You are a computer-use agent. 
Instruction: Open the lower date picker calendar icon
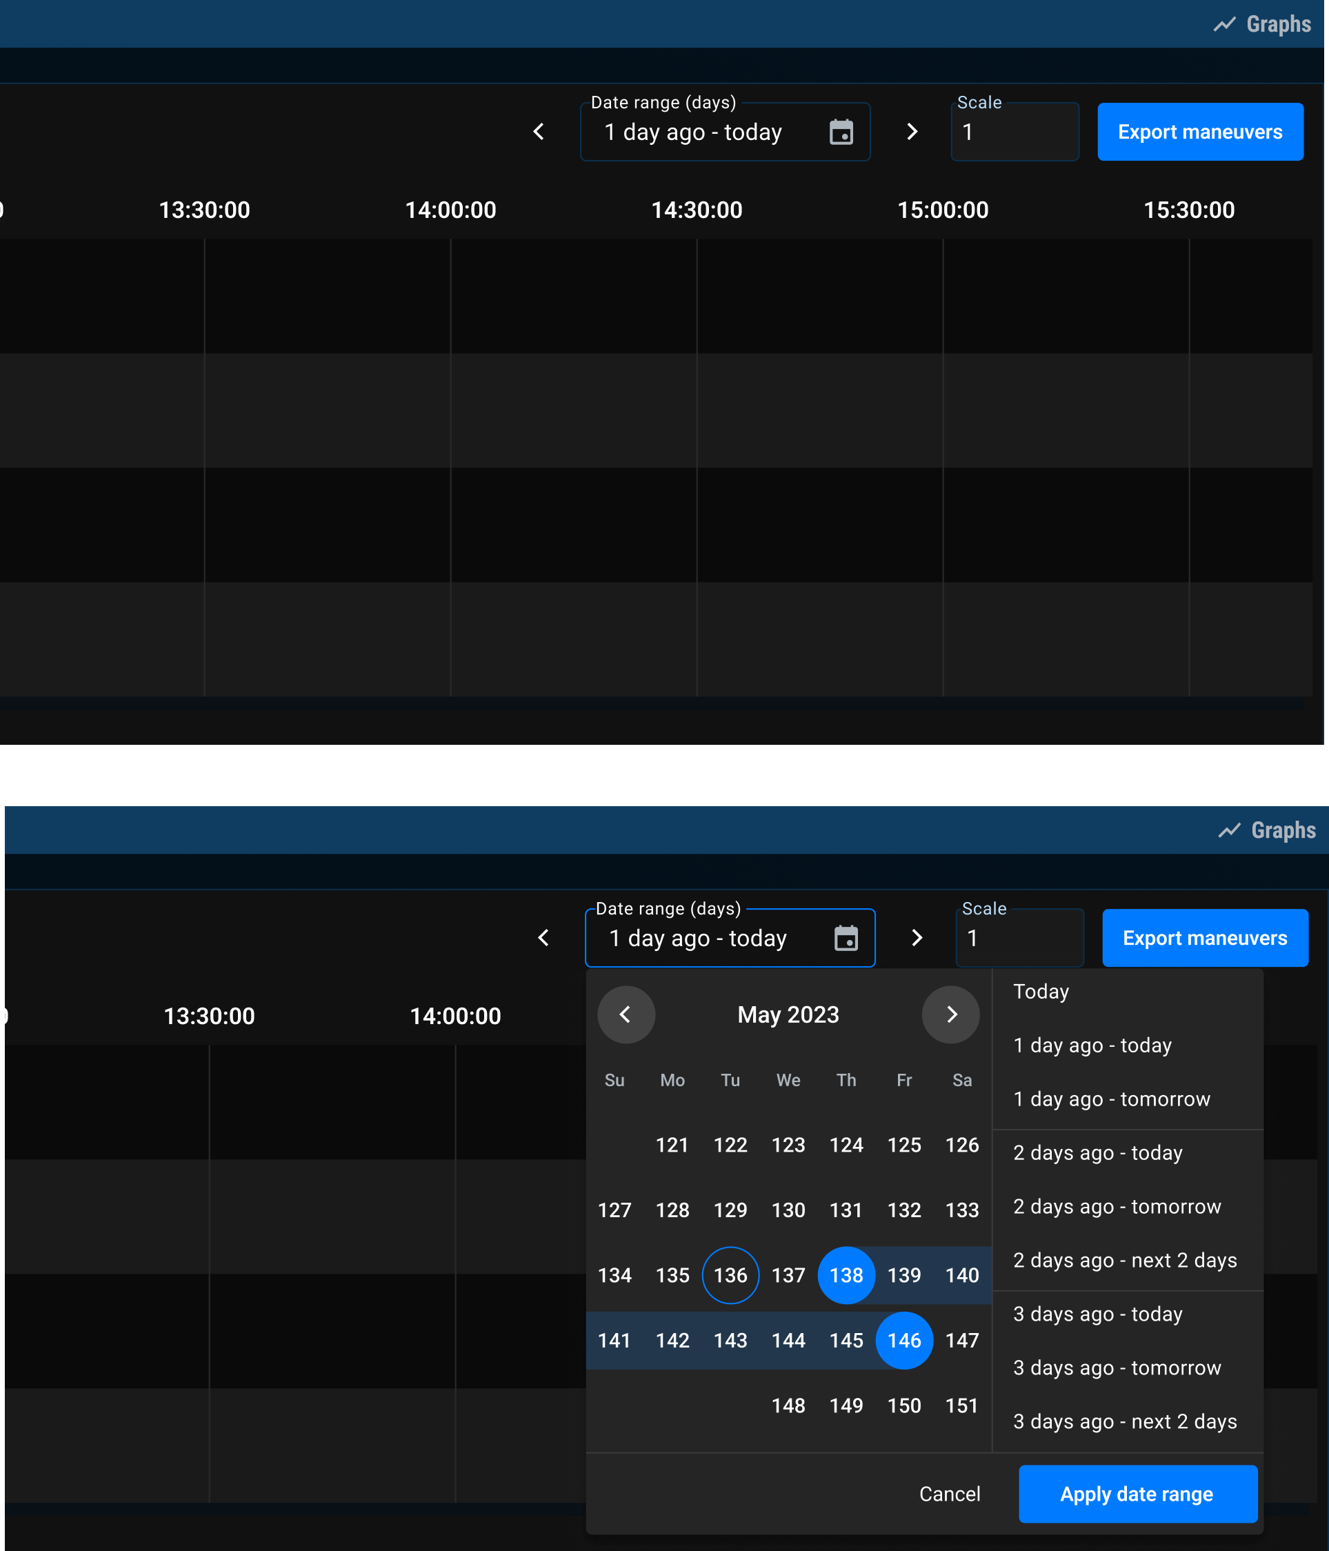click(x=846, y=937)
